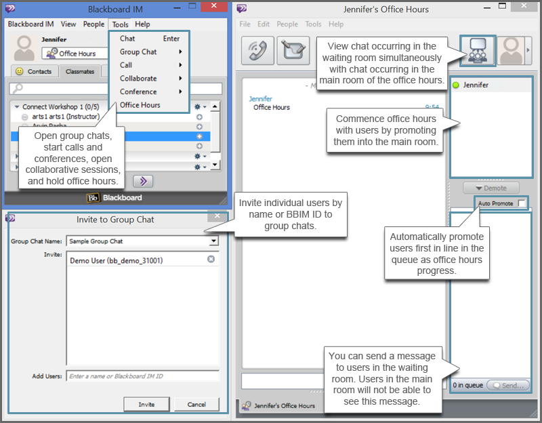Click Jennifer's name in chat log

click(x=260, y=99)
